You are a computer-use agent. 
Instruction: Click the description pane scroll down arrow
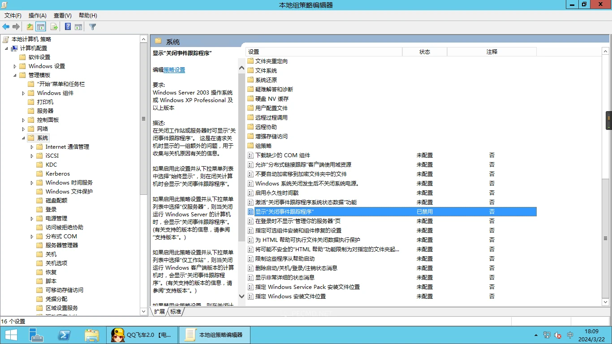pyautogui.click(x=242, y=297)
